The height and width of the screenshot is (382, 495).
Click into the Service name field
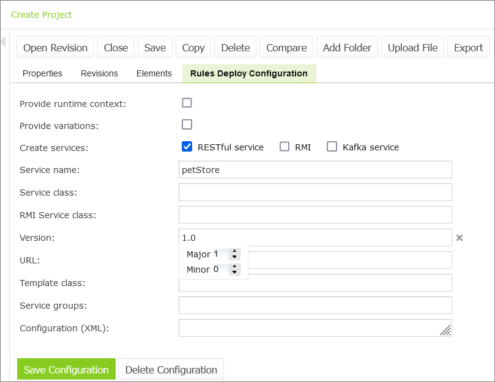coord(315,170)
